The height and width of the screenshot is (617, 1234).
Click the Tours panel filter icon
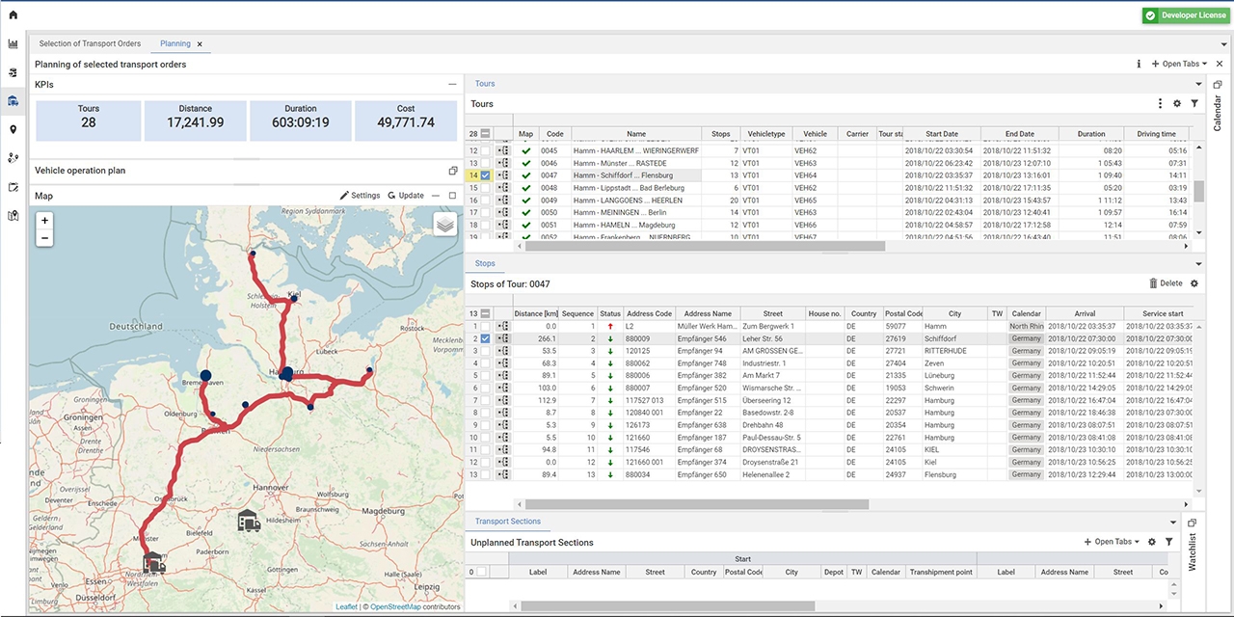coord(1194,104)
